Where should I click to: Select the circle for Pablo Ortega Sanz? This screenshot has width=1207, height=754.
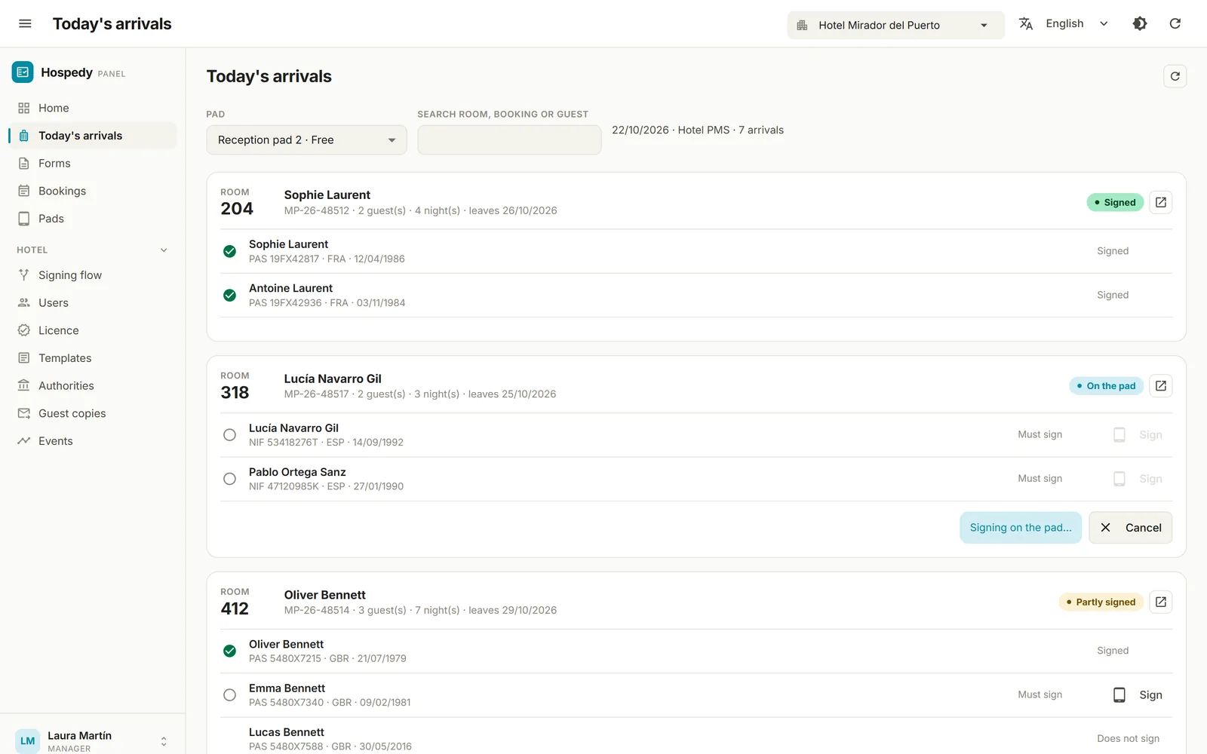(229, 479)
